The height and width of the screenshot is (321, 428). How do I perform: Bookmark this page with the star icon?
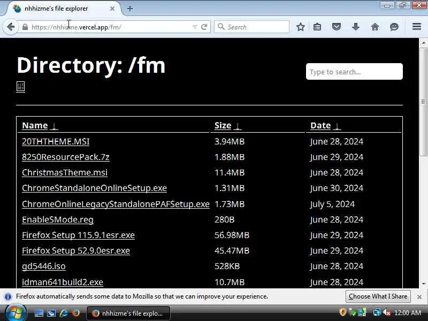click(301, 27)
